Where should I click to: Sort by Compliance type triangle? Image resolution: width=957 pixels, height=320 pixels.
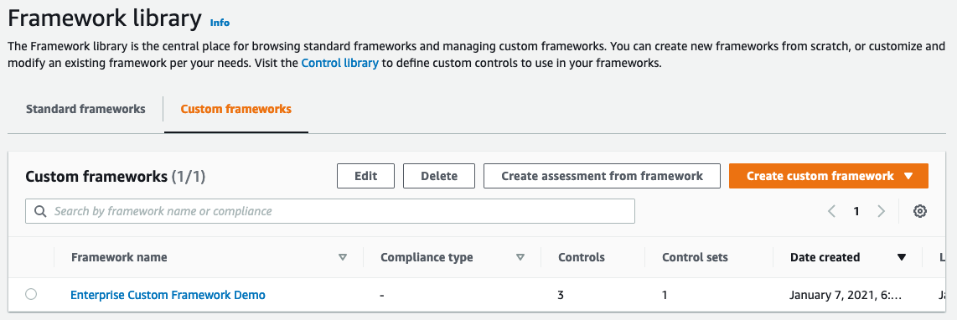coord(520,258)
